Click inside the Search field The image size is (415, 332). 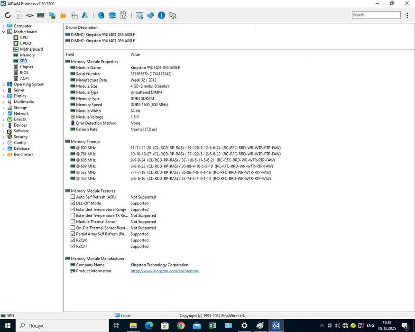376,15
